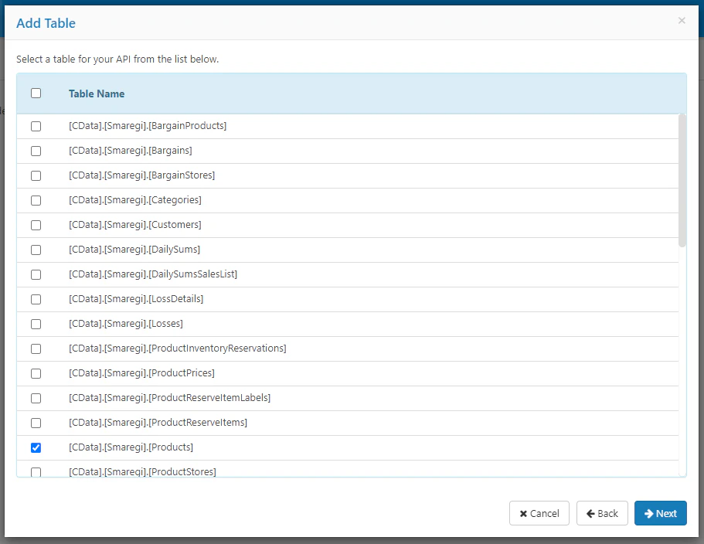The image size is (704, 544).
Task: Check the DailySums table checkbox
Action: (36, 250)
